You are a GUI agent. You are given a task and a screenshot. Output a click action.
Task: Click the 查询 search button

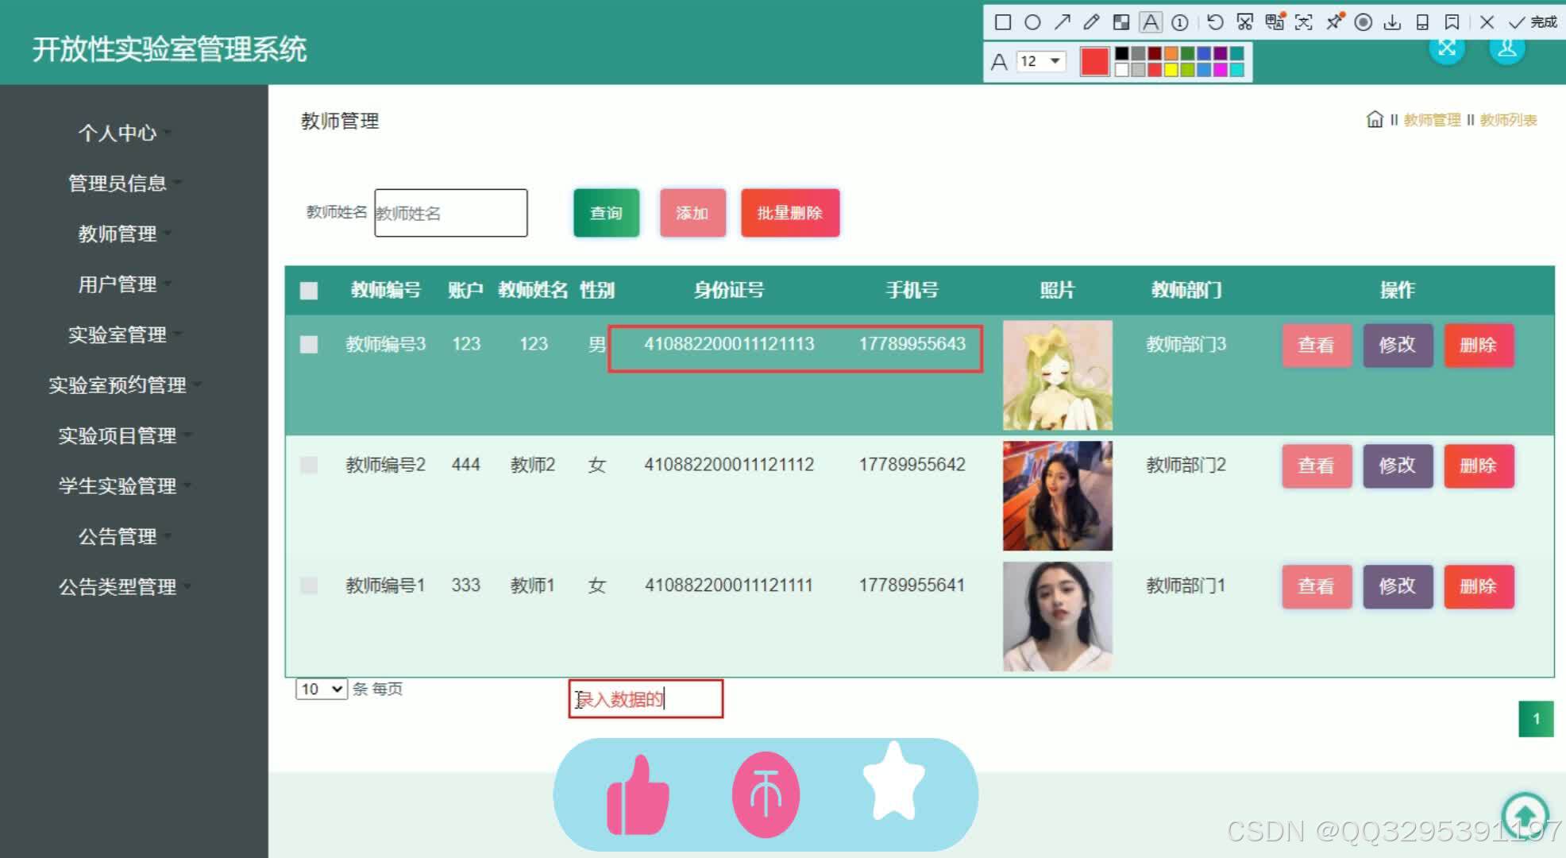pyautogui.click(x=606, y=213)
